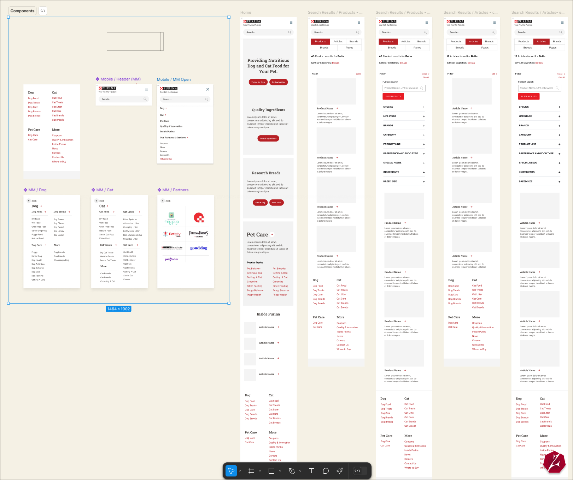
Task: Open the Pen tools dropdown chevron
Action: click(x=300, y=471)
